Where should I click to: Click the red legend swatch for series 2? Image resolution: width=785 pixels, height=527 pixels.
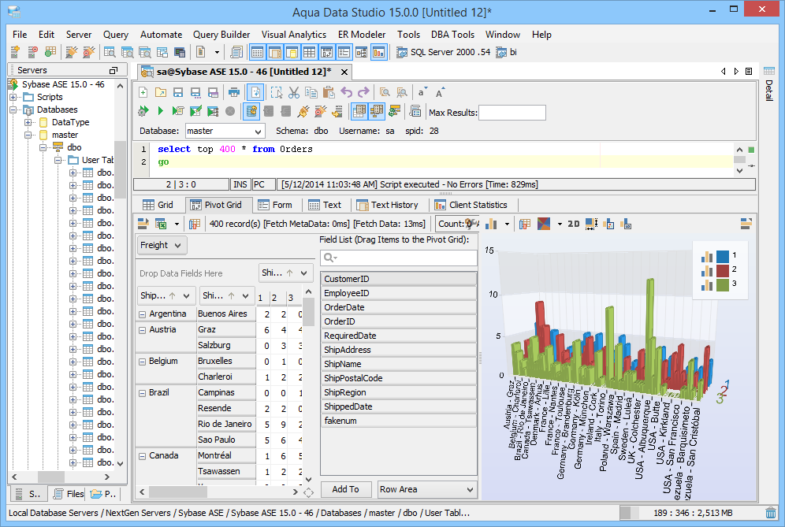coord(723,270)
